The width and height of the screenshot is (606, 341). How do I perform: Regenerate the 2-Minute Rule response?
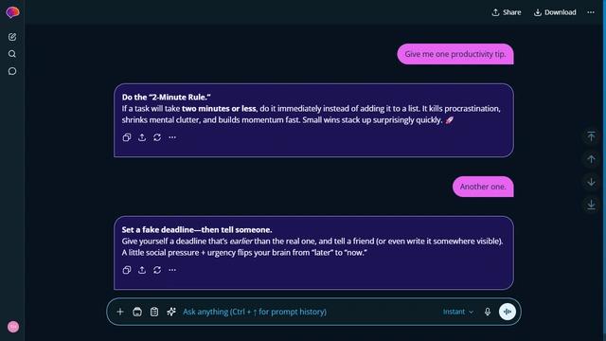click(157, 137)
